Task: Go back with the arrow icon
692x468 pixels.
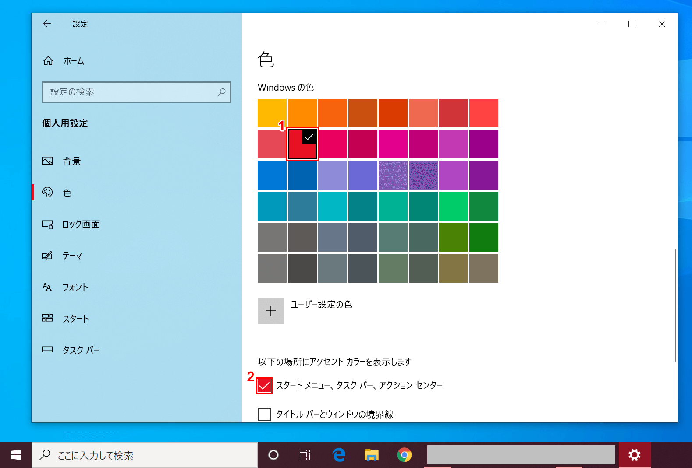Action: 47,24
